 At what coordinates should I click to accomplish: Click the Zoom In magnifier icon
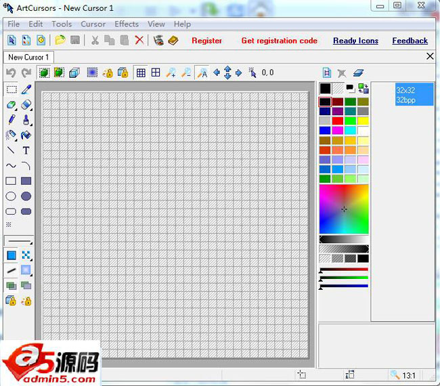171,72
